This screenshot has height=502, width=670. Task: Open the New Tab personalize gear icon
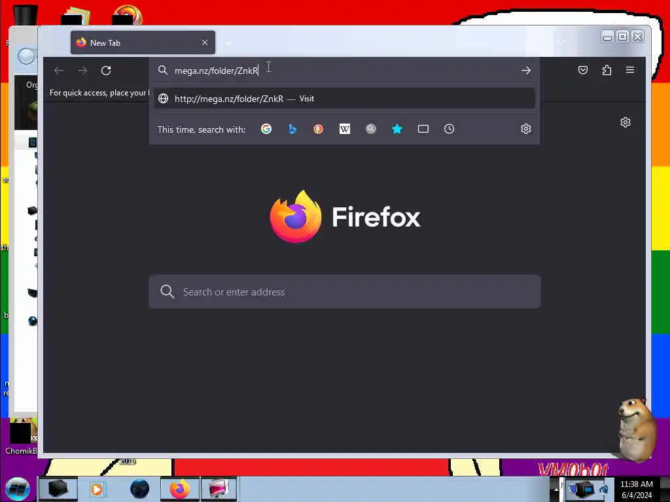pyautogui.click(x=625, y=122)
